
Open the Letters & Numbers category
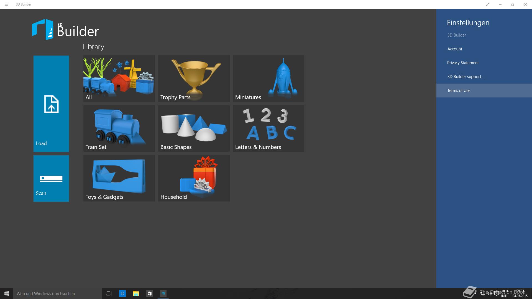pyautogui.click(x=269, y=128)
